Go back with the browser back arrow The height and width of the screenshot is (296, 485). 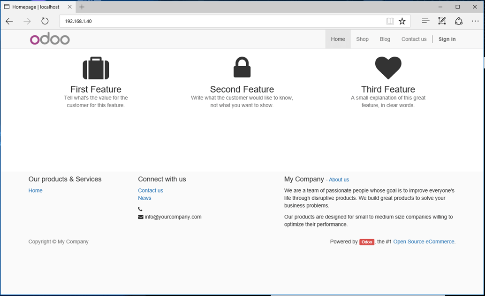coord(9,21)
